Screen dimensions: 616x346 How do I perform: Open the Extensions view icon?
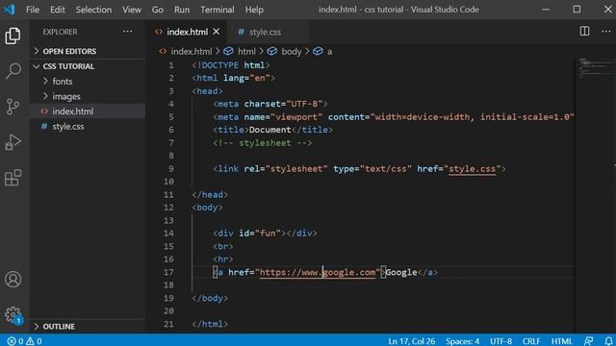[x=13, y=178]
